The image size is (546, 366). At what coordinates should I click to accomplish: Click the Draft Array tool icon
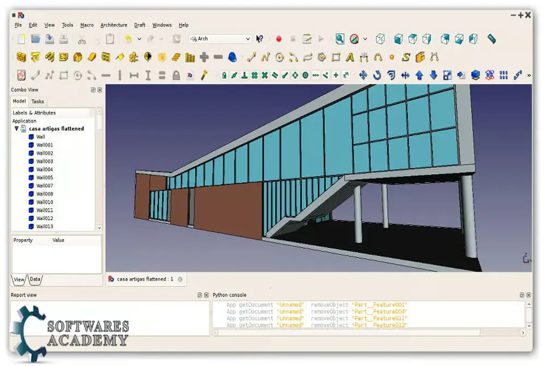pyautogui.click(x=503, y=75)
